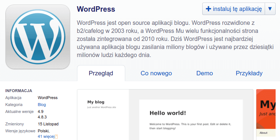The image size is (280, 140).
Task: Click the 'WordPress' value next to Aplikacja
Action: click(48, 98)
